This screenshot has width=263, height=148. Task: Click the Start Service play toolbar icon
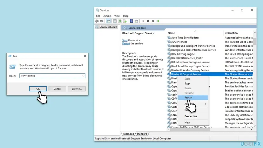143,21
